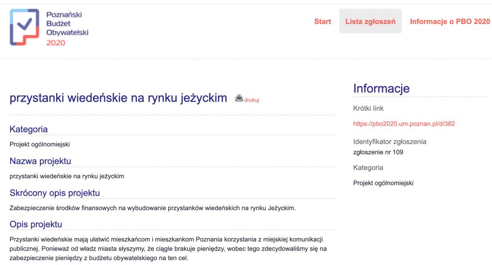This screenshot has width=492, height=265.
Task: Click the 'Skrócony opis projektu' heading
Action: (x=55, y=193)
